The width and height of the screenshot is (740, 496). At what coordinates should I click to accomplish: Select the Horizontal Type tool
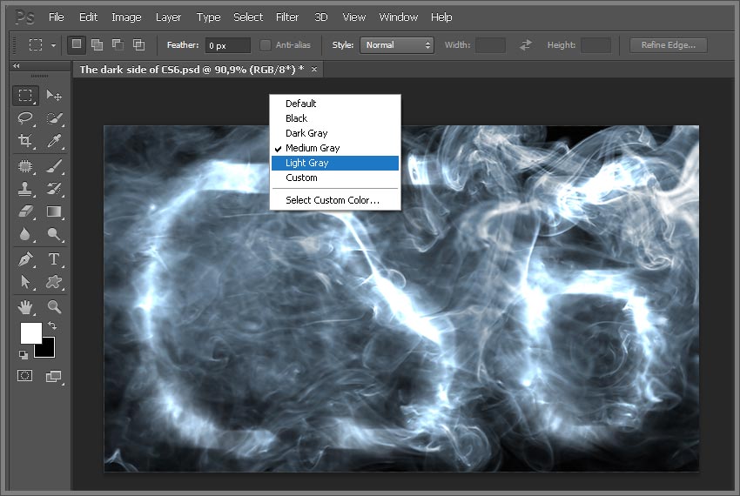(x=54, y=259)
